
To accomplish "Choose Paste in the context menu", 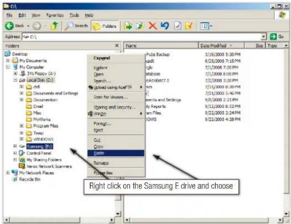I will pyautogui.click(x=116, y=153).
